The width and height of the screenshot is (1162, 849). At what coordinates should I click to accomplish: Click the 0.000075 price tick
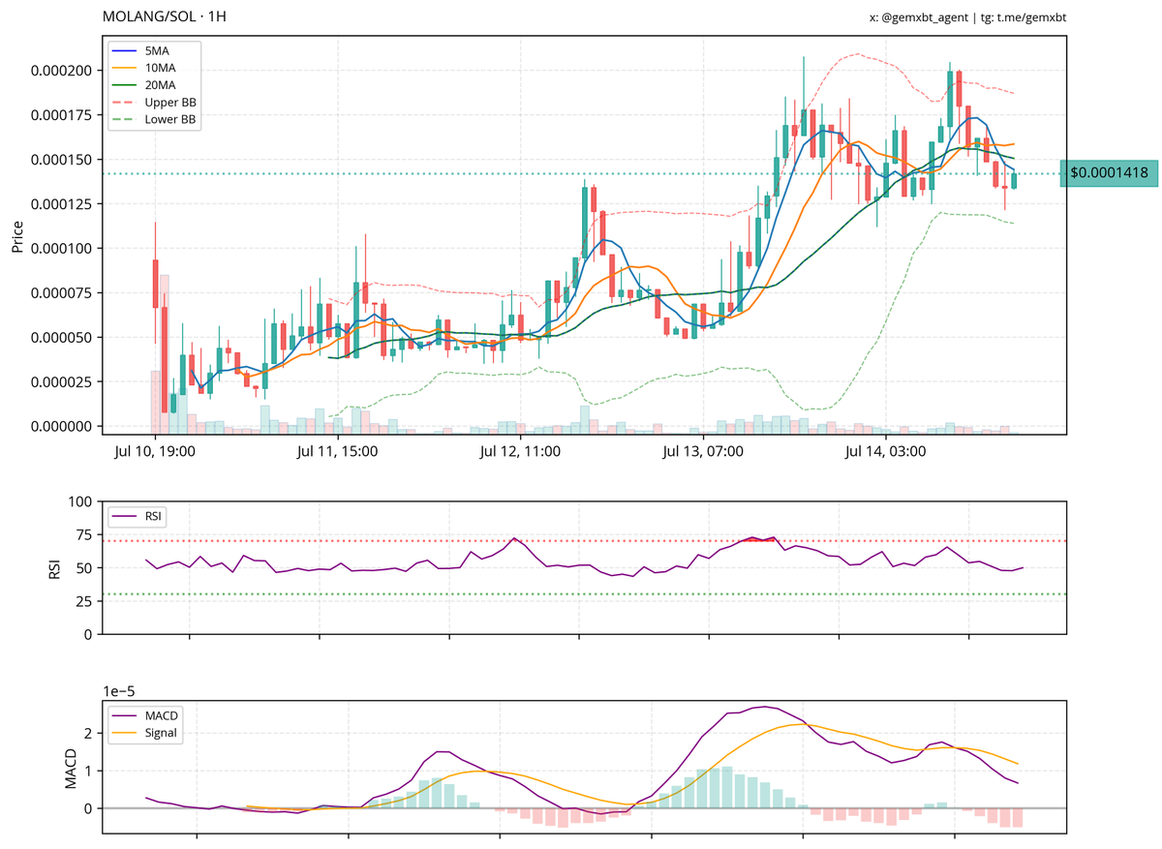[61, 293]
